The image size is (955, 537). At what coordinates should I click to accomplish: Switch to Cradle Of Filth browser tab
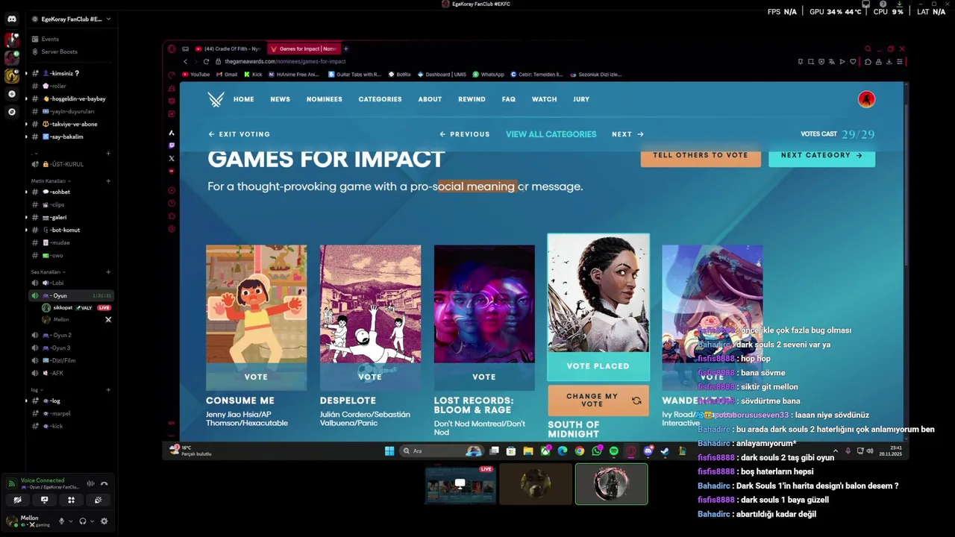228,48
